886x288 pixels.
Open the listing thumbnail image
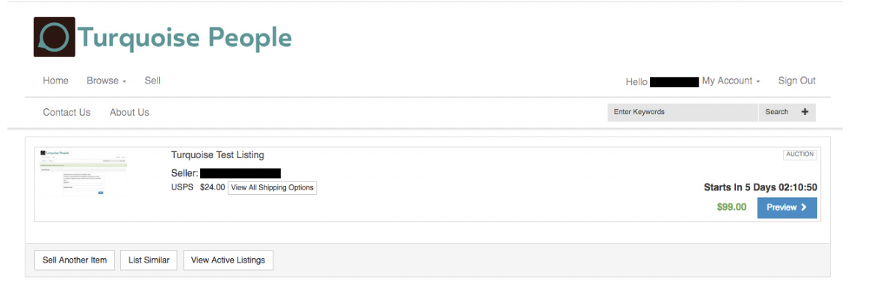pyautogui.click(x=84, y=172)
